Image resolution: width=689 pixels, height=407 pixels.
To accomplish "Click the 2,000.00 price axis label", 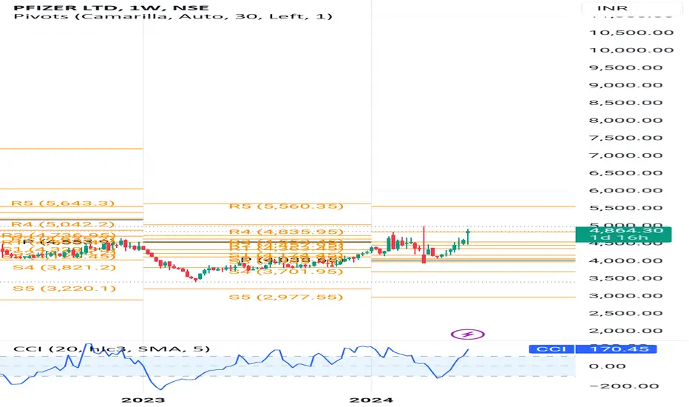I will click(625, 331).
